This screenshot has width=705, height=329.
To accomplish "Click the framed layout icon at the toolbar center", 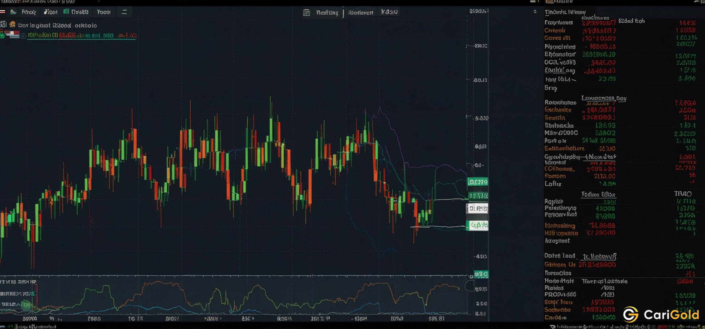I will pyautogui.click(x=307, y=12).
